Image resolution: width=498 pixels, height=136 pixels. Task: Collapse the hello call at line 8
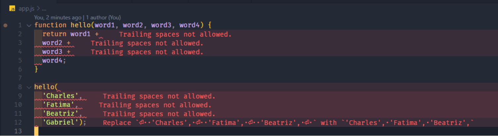coord(29,87)
